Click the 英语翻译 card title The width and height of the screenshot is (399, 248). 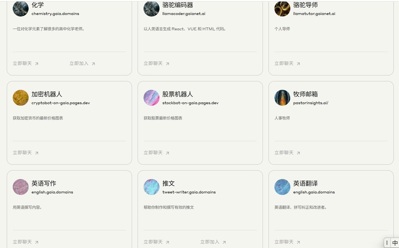[x=305, y=183]
